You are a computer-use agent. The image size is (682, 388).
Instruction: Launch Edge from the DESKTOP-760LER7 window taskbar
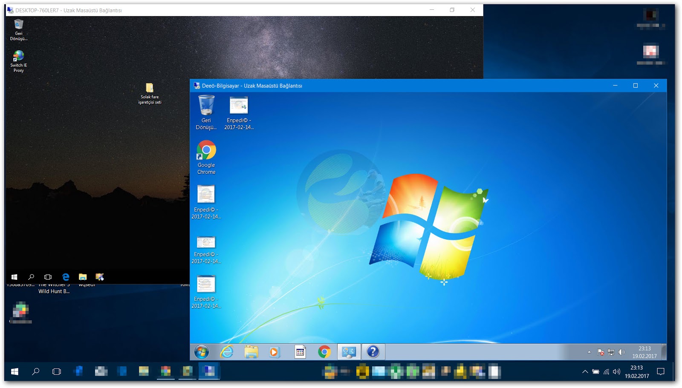tap(66, 277)
